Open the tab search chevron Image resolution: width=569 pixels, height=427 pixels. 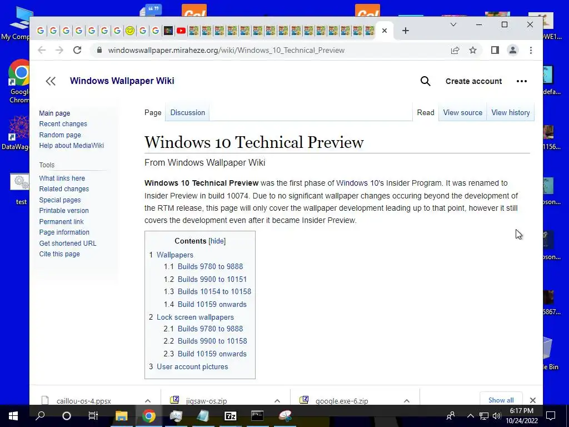point(453,24)
